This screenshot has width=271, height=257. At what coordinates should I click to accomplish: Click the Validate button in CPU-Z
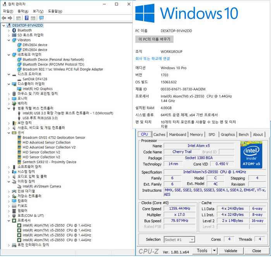pyautogui.click(x=231, y=250)
